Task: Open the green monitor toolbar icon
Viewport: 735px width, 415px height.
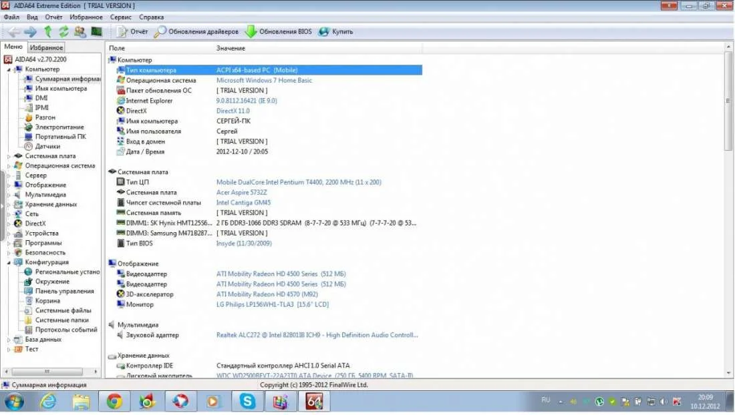Action: coord(97,32)
